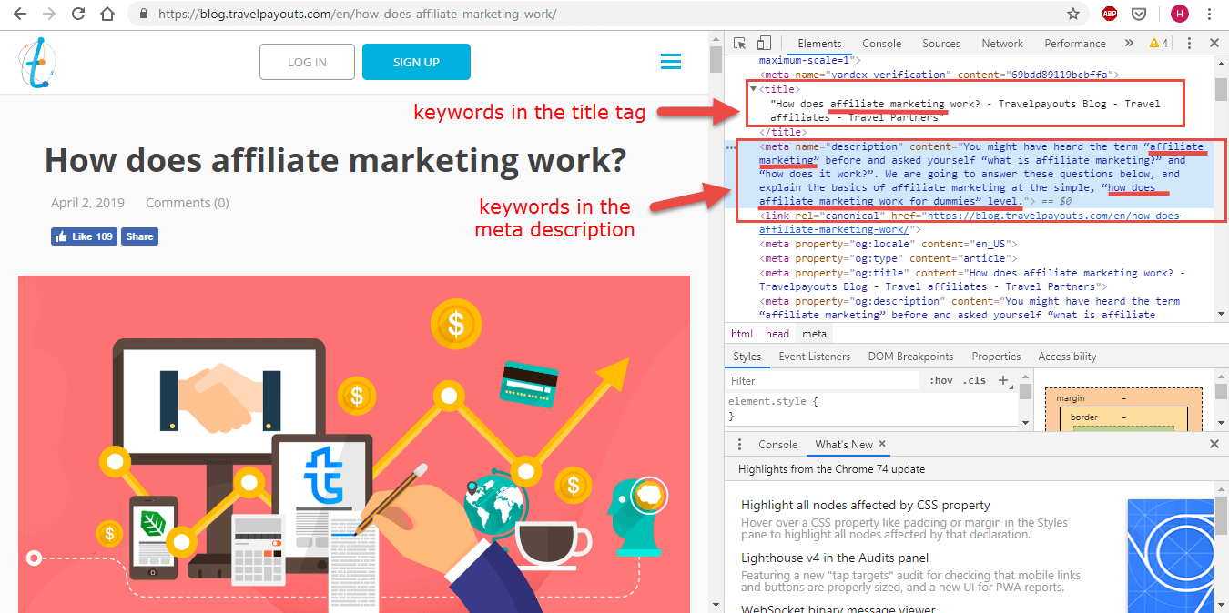Viewport: 1229px width, 613px height.
Task: Collapse the title tag node
Action: point(753,89)
